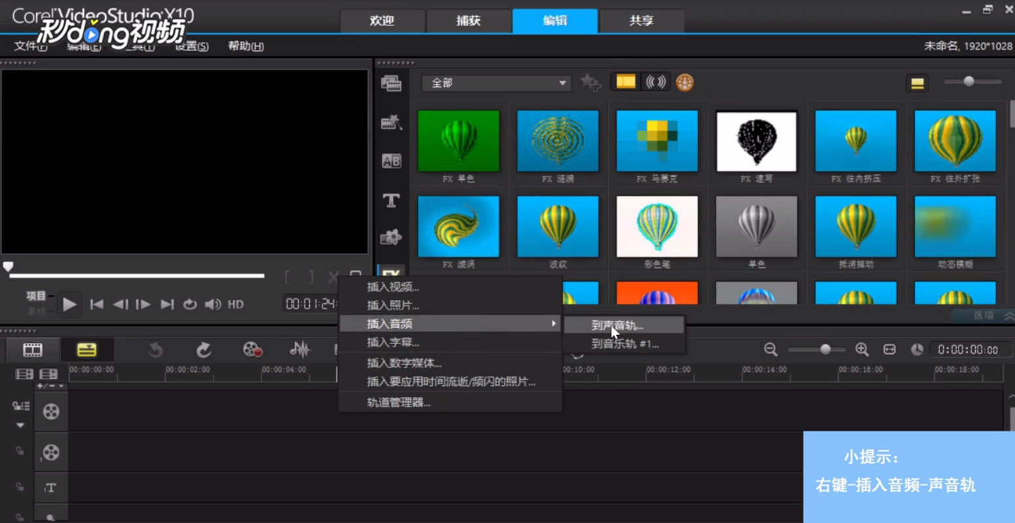1015x523 pixels.
Task: Open the Instant Project library icon
Action: [391, 122]
